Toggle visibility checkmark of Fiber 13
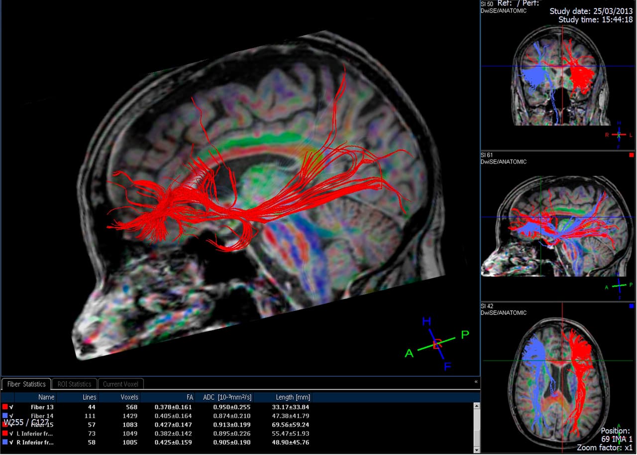The height and width of the screenshot is (455, 637). tap(11, 407)
